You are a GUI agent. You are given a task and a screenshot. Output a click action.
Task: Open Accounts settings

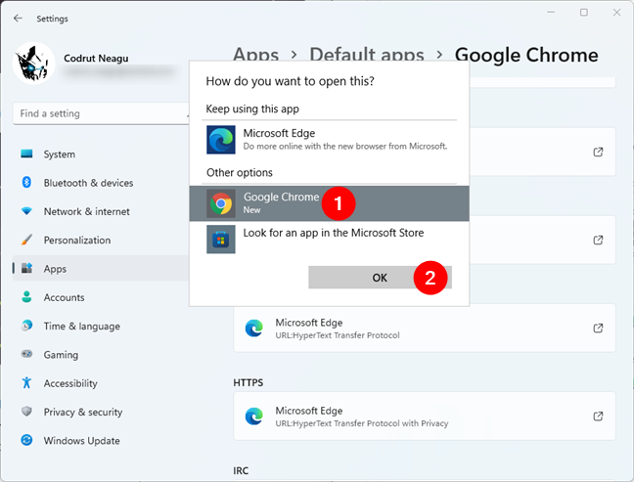click(x=101, y=298)
